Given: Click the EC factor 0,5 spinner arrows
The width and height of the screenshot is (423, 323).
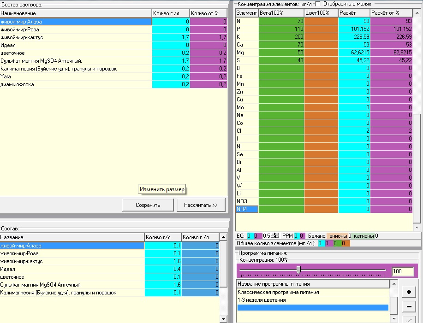Looking at the screenshot, I should tap(276, 235).
